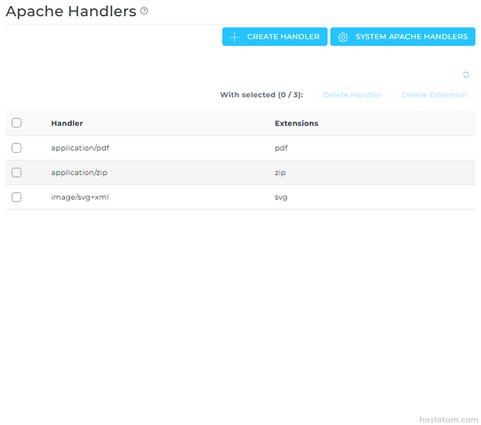
Task: Select the application/zip row checkbox
Action: pos(17,172)
